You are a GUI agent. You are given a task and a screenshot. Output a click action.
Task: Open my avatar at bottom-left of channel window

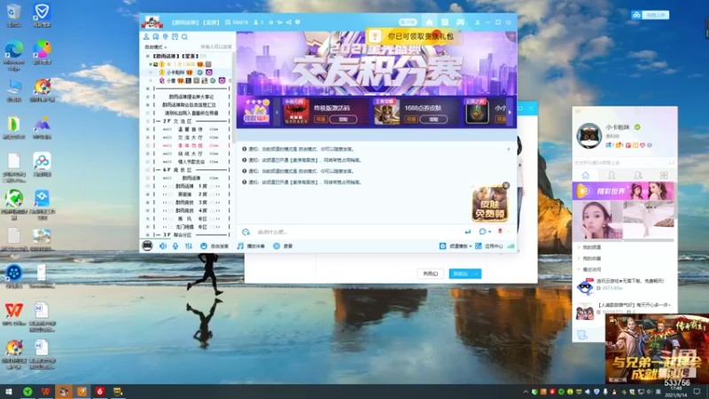click(147, 246)
